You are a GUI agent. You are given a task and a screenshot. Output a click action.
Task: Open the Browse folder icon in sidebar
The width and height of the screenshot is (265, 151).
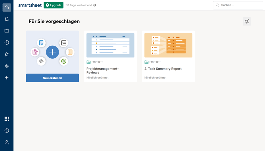pyautogui.click(x=7, y=31)
